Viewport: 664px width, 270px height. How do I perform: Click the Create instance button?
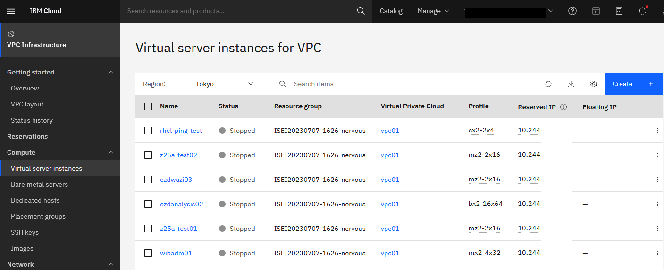(x=633, y=84)
